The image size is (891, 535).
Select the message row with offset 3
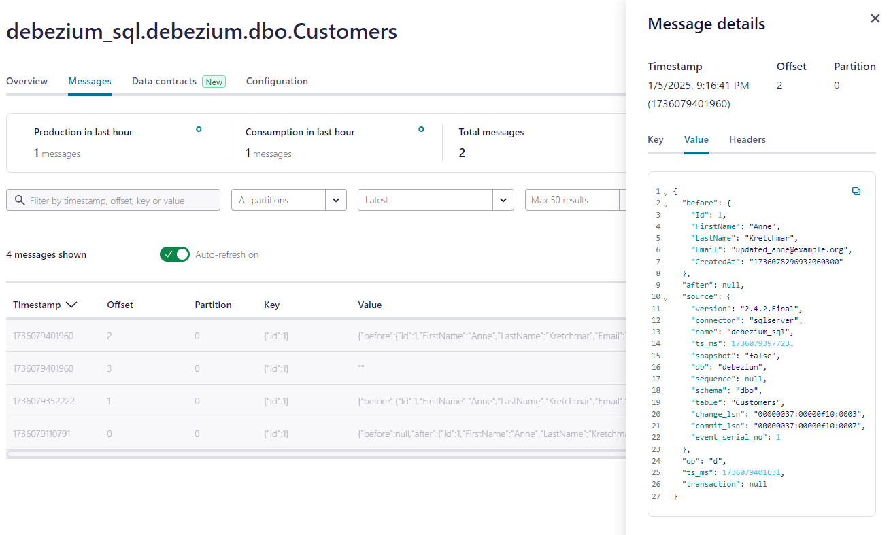316,368
